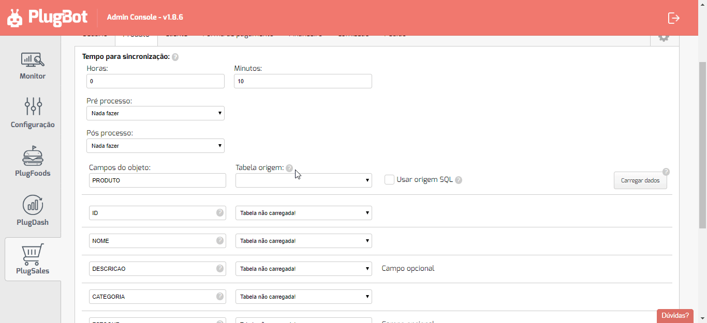
Task: Click the Minutos input field
Action: [x=303, y=81]
